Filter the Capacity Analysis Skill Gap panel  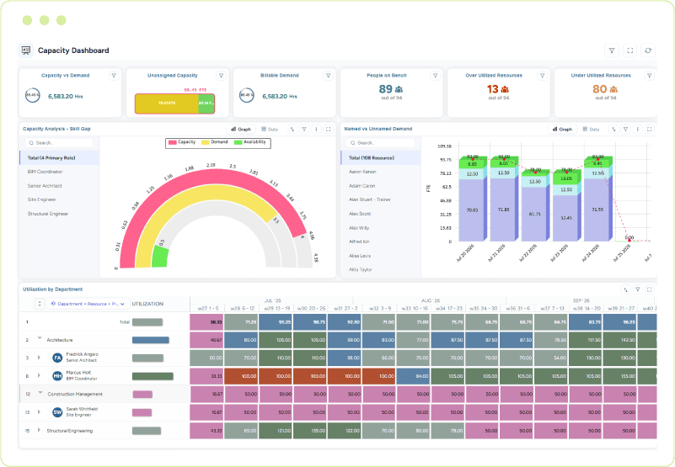pos(304,129)
